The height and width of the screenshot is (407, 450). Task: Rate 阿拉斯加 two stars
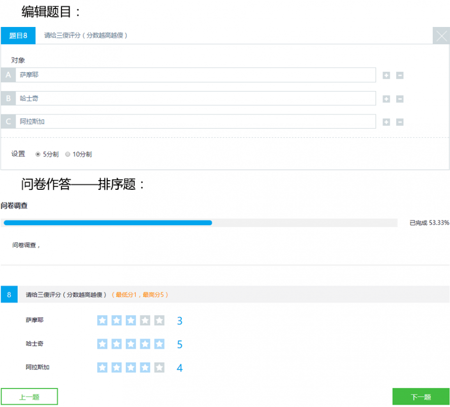(x=116, y=367)
